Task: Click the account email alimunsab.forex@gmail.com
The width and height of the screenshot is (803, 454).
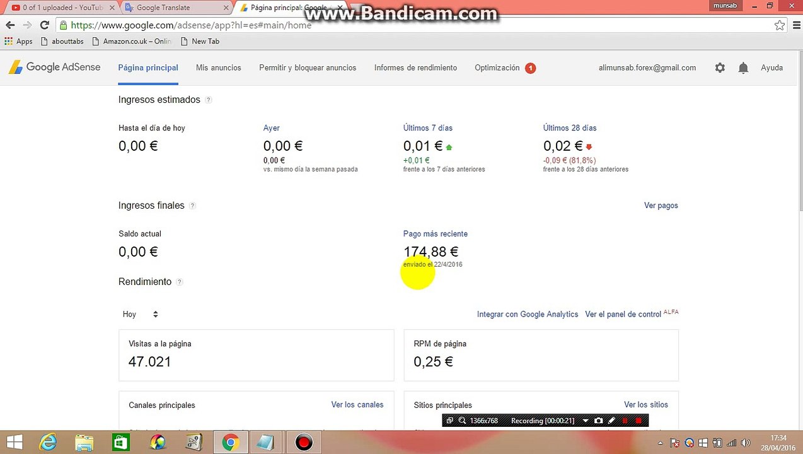Action: 647,67
